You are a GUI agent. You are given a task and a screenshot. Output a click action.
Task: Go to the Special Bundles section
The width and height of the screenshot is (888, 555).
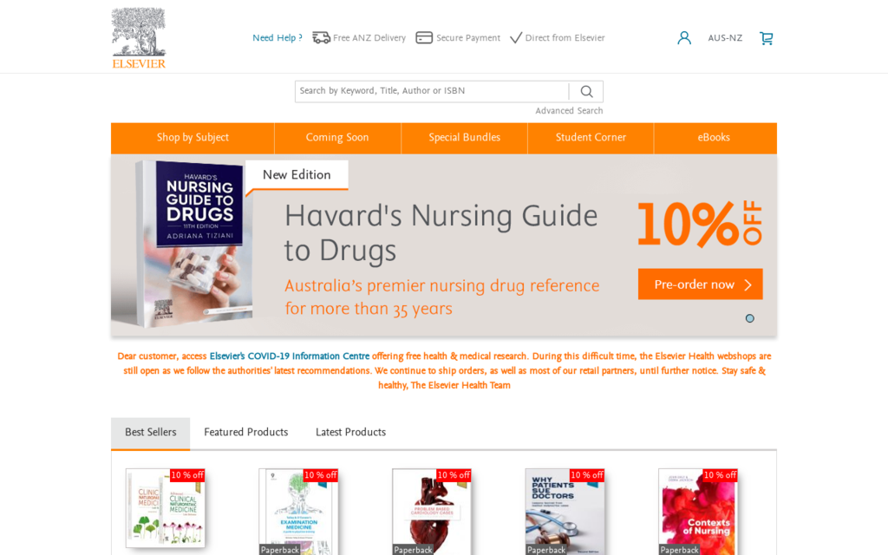465,138
